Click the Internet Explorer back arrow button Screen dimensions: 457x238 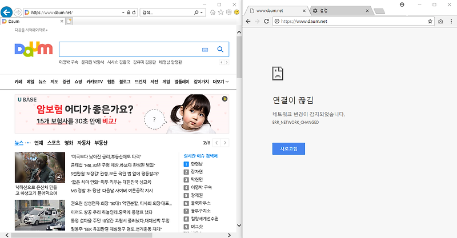coord(6,12)
